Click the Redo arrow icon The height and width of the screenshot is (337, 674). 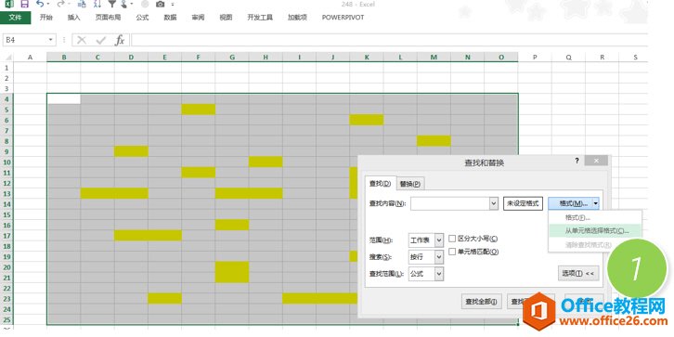tap(60, 5)
